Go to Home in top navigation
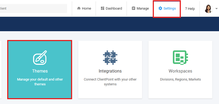 (84, 9)
